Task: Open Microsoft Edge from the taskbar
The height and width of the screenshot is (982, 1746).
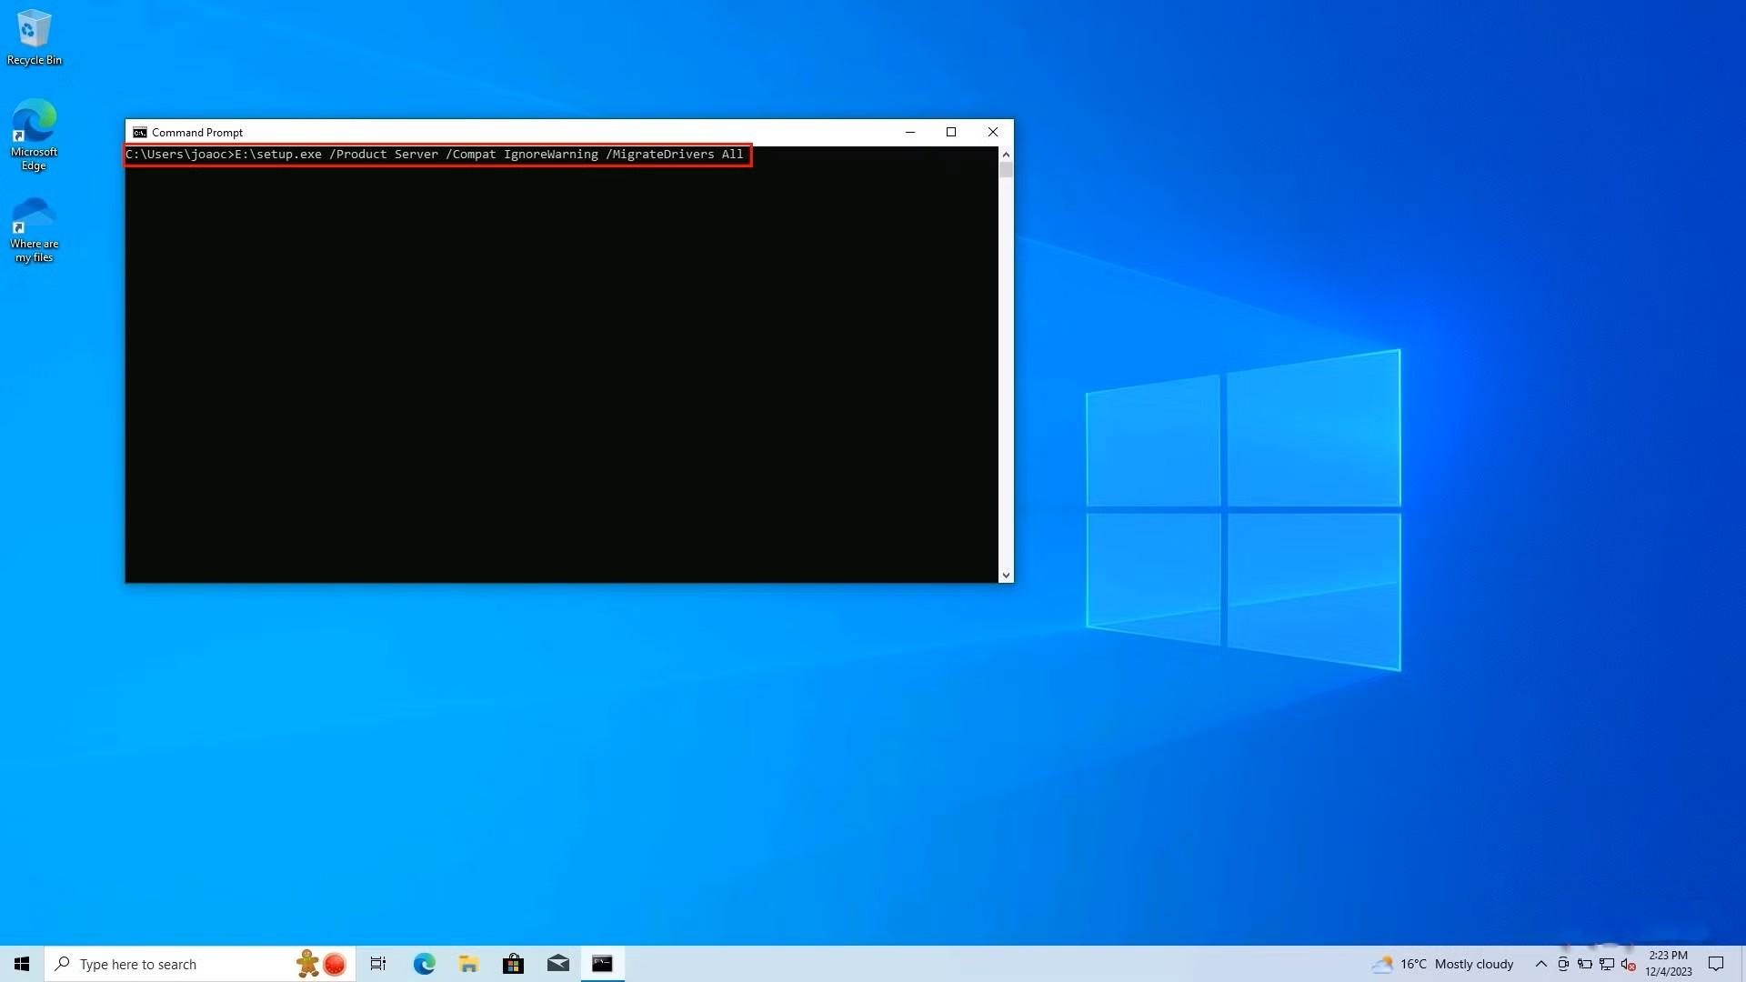Action: pos(424,964)
